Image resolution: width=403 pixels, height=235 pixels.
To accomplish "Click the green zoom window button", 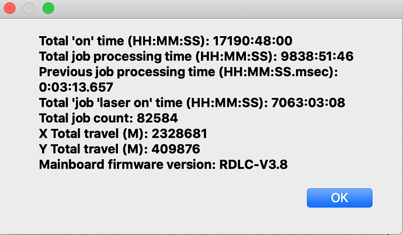I will [48, 8].
